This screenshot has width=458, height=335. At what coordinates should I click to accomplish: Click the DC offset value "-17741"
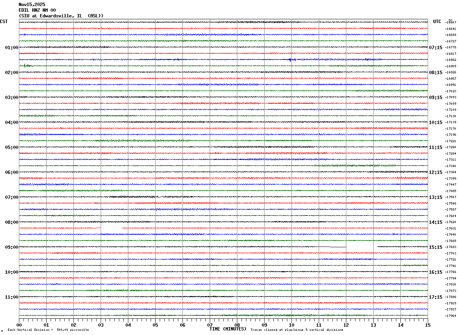[451, 266]
